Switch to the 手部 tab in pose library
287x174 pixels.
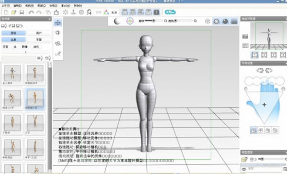tap(39, 40)
